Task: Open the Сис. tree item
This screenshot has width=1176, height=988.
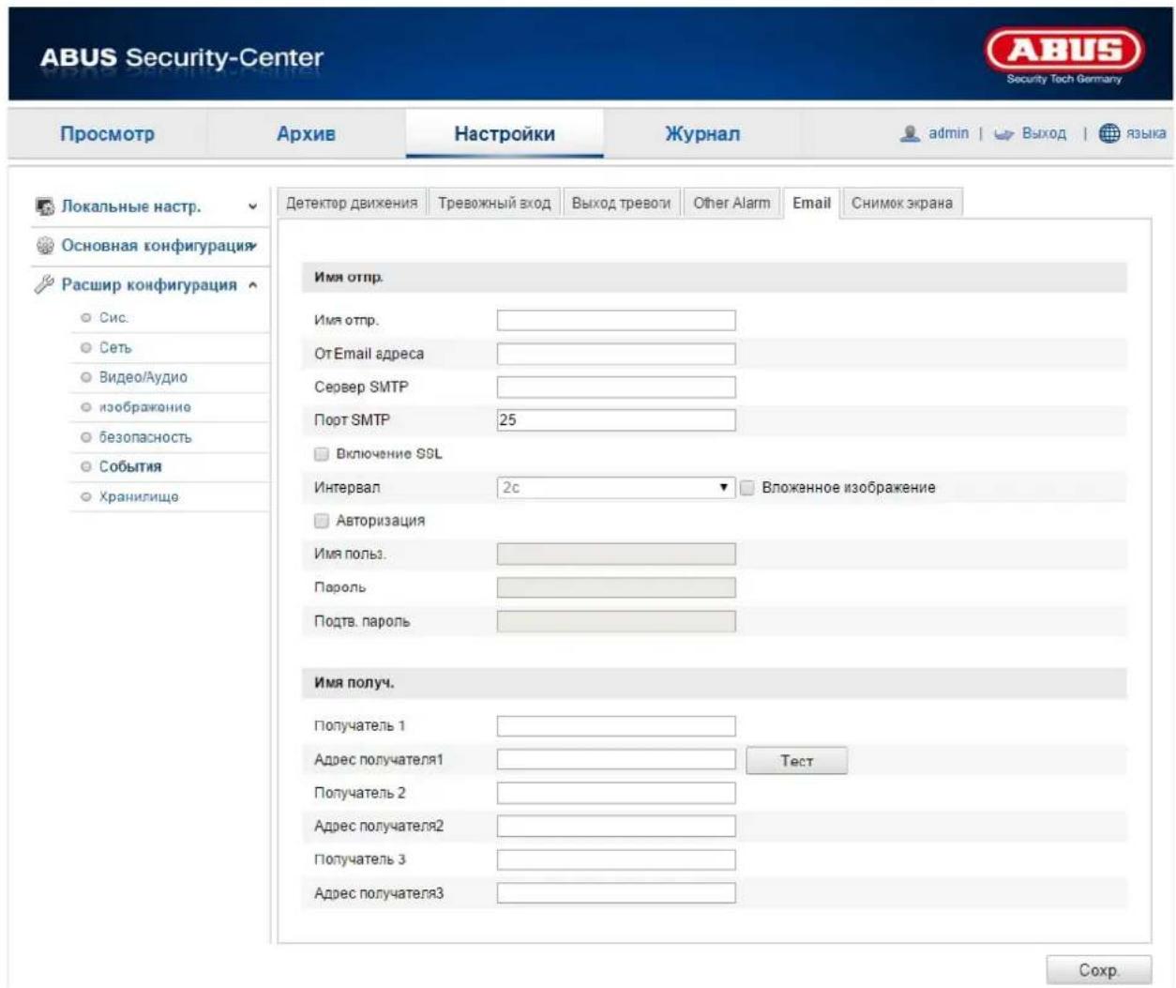Action: pos(113,318)
